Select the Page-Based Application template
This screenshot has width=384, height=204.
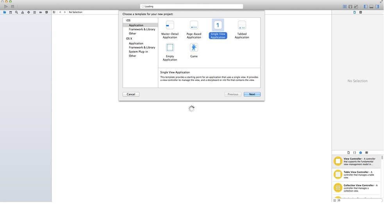194,30
